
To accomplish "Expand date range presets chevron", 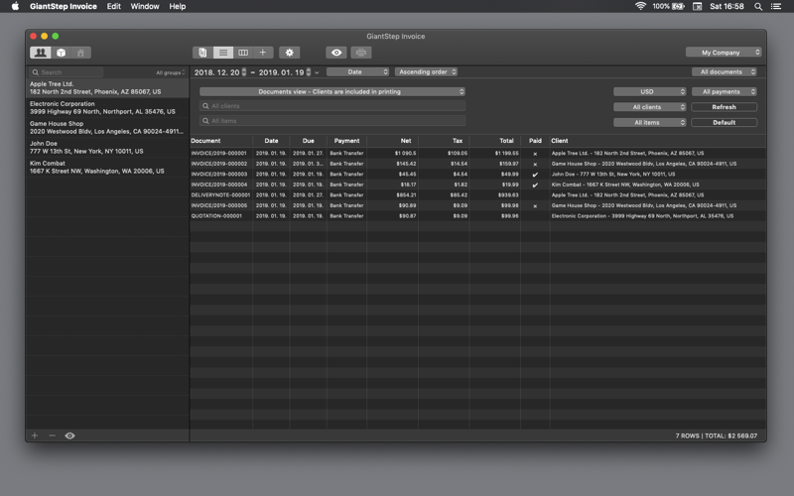I will (x=317, y=72).
